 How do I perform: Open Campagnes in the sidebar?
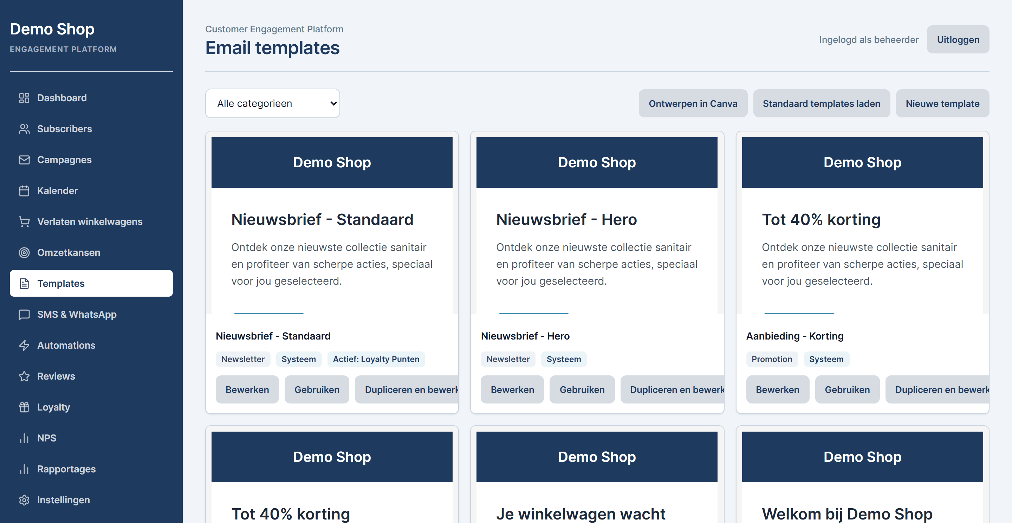click(x=91, y=160)
